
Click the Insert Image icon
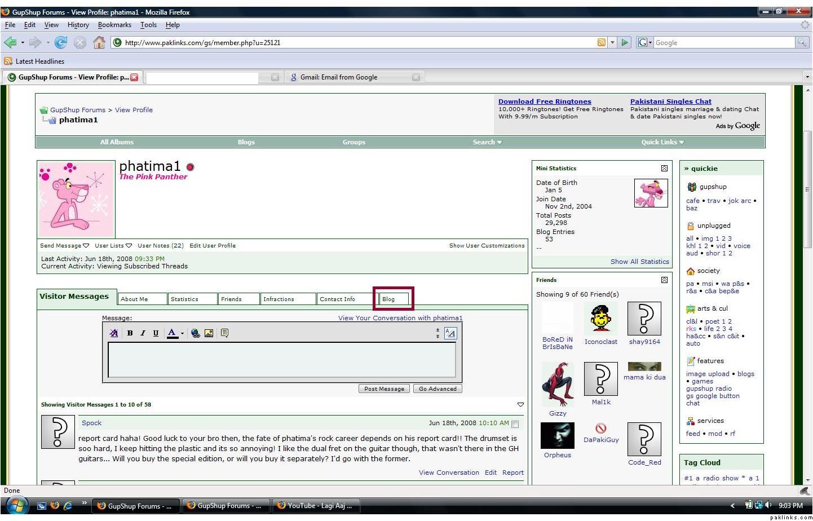click(209, 333)
